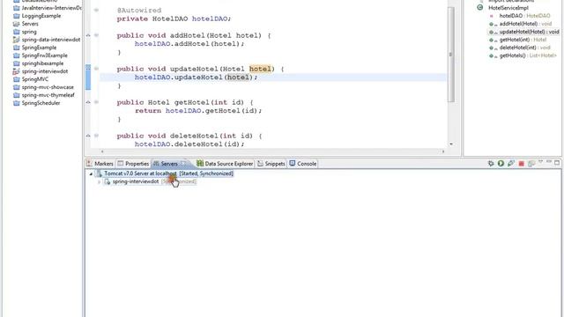Image resolution: width=564 pixels, height=317 pixels.
Task: Click spring-data-interviewdot project icon
Action: point(16,40)
